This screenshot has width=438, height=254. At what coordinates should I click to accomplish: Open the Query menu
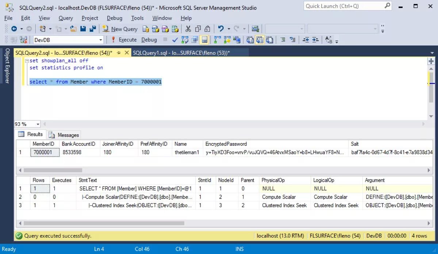pos(66,18)
